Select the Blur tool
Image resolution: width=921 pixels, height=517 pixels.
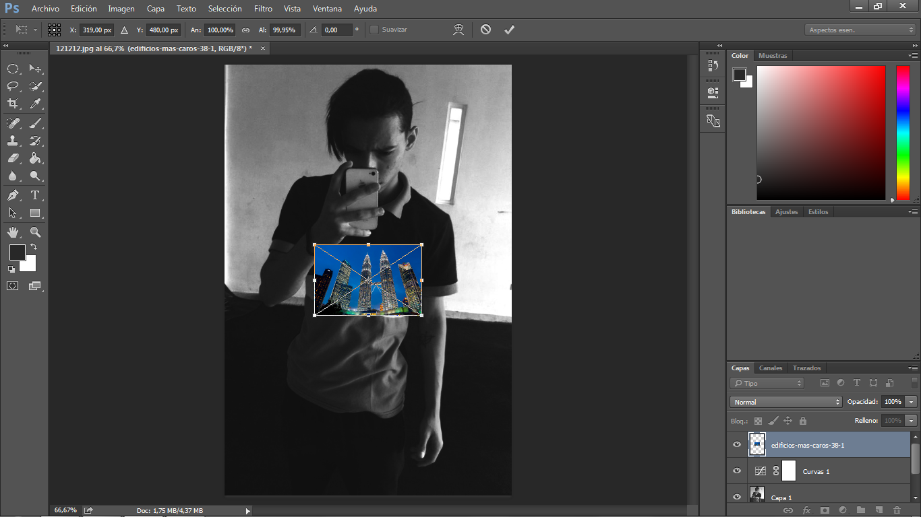[x=13, y=176]
